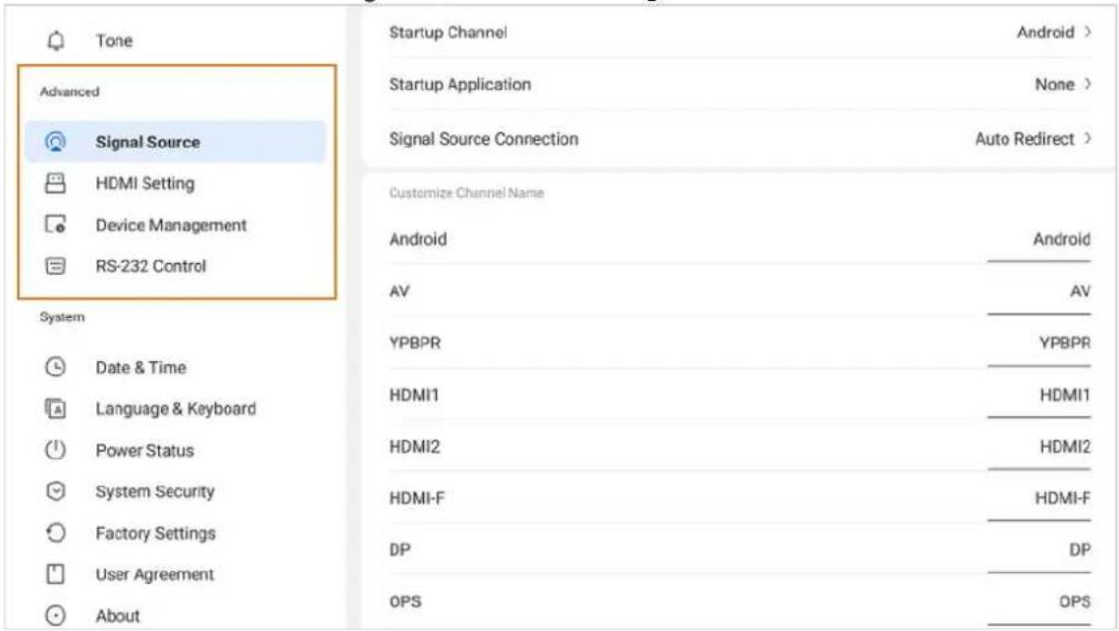This screenshot has width=1119, height=631.
Task: Open System Security settings
Action: pos(175,492)
